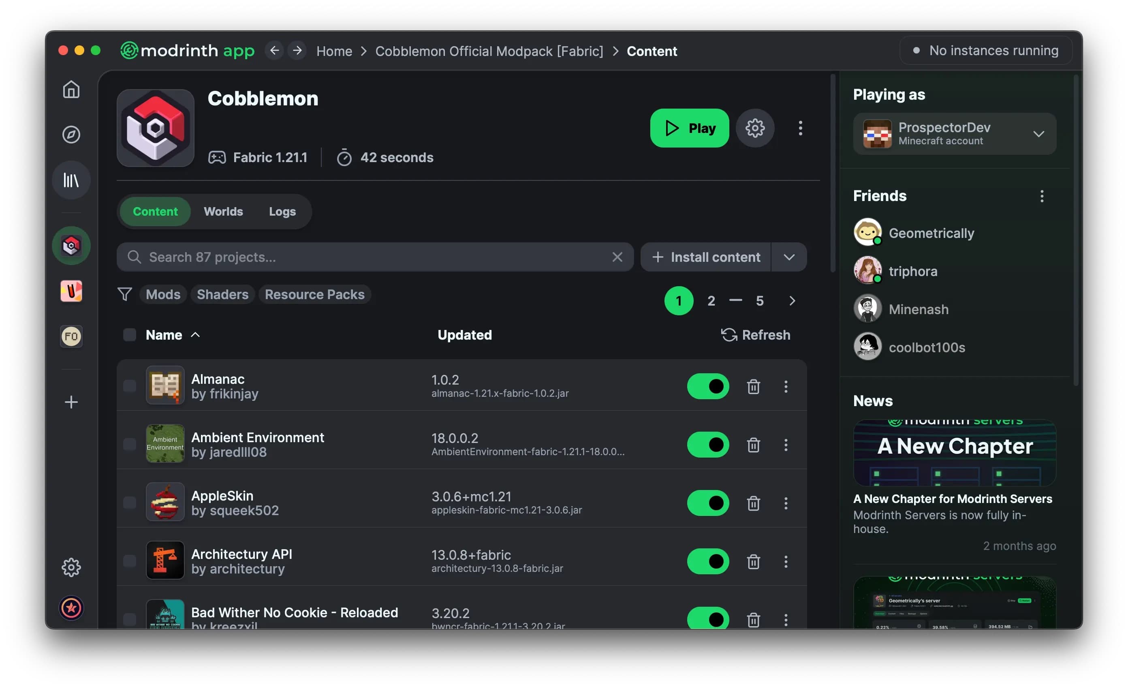Switch to the Logs tab
Viewport: 1128px width, 689px height.
282,212
